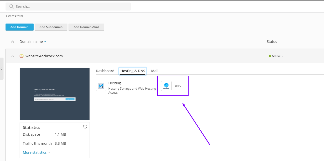Click the Status column header
Screen dimensions: 324x161
click(272, 42)
